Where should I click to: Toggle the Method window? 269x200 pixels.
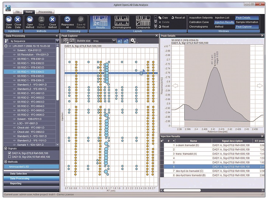[x=219, y=27]
